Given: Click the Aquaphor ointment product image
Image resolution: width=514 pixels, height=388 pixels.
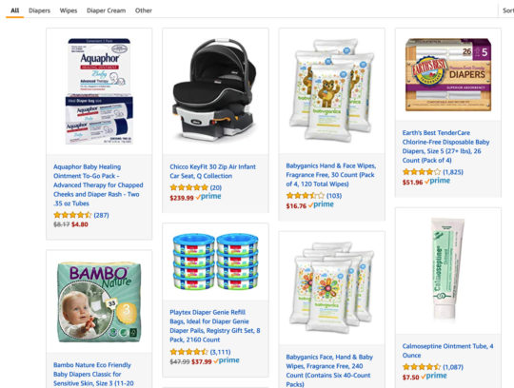Looking at the screenshot, I should pos(99,91).
